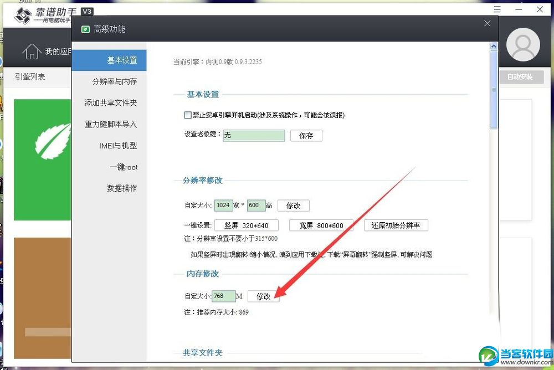Click the 分辨率修改 section heading

(x=202, y=180)
